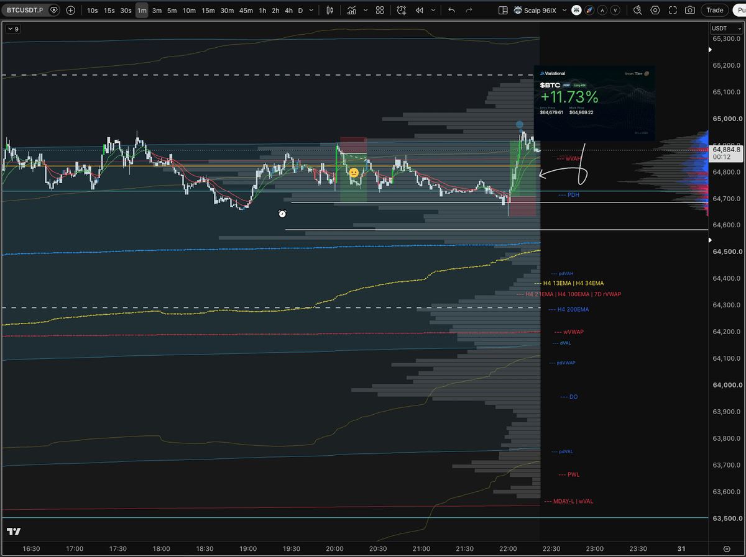Viewport: 746px width, 557px height.
Task: Open the candlestick chart type selector
Action: (330, 10)
